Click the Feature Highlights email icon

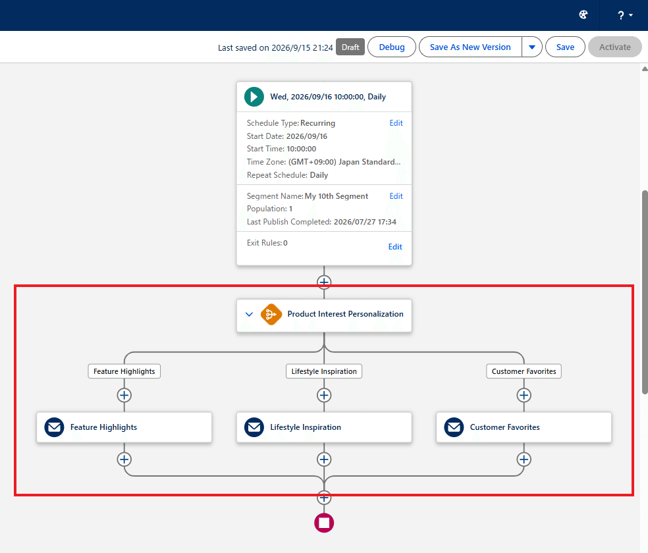(x=54, y=427)
